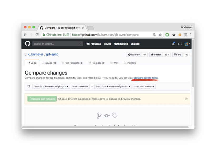This screenshot has width=216, height=162.
Task: Go back with browser back arrow
Action: click(25, 35)
